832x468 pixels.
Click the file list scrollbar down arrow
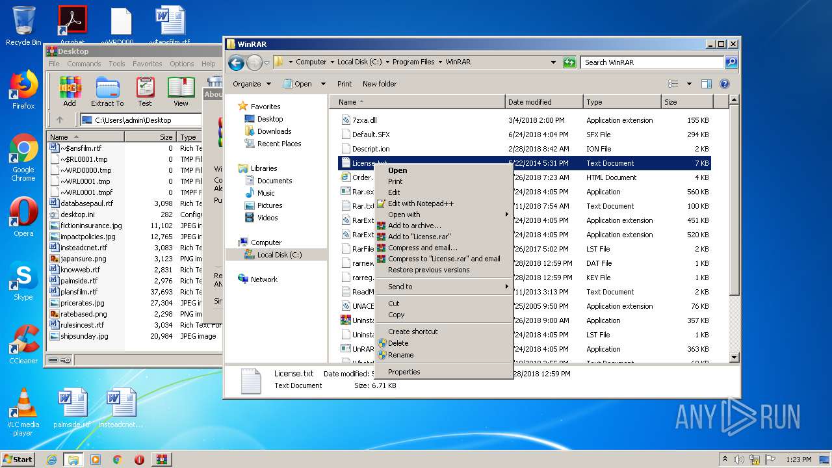click(x=734, y=357)
